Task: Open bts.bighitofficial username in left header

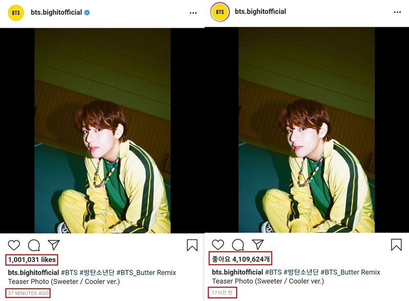Action: 56,12
